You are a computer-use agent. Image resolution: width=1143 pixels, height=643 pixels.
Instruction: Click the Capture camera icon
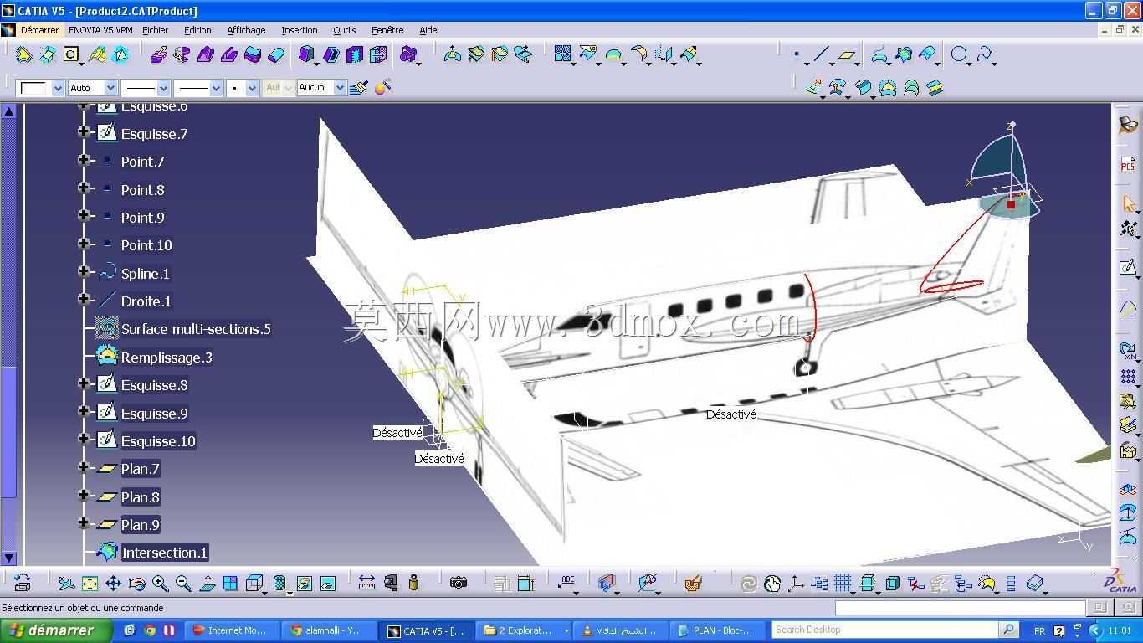coord(458,583)
